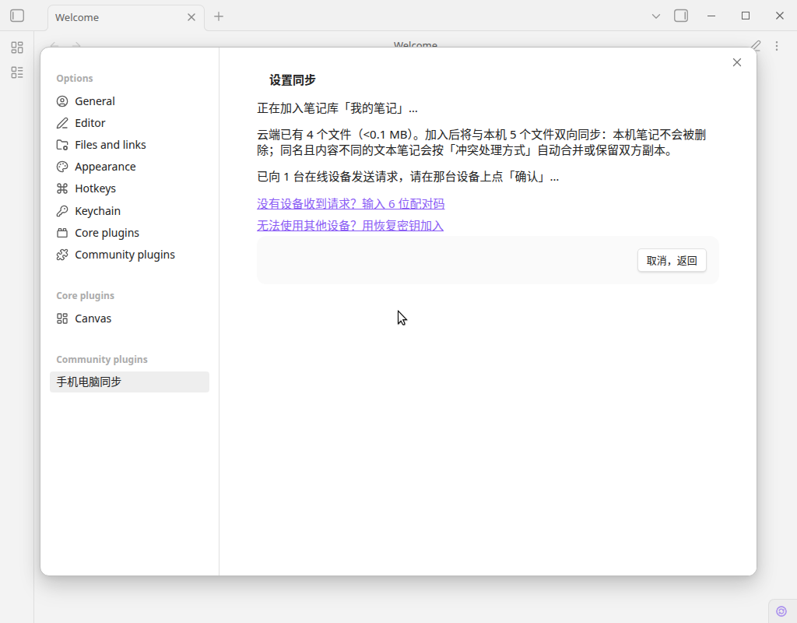Open new tab with plus icon
Image resolution: width=797 pixels, height=623 pixels.
click(x=219, y=16)
